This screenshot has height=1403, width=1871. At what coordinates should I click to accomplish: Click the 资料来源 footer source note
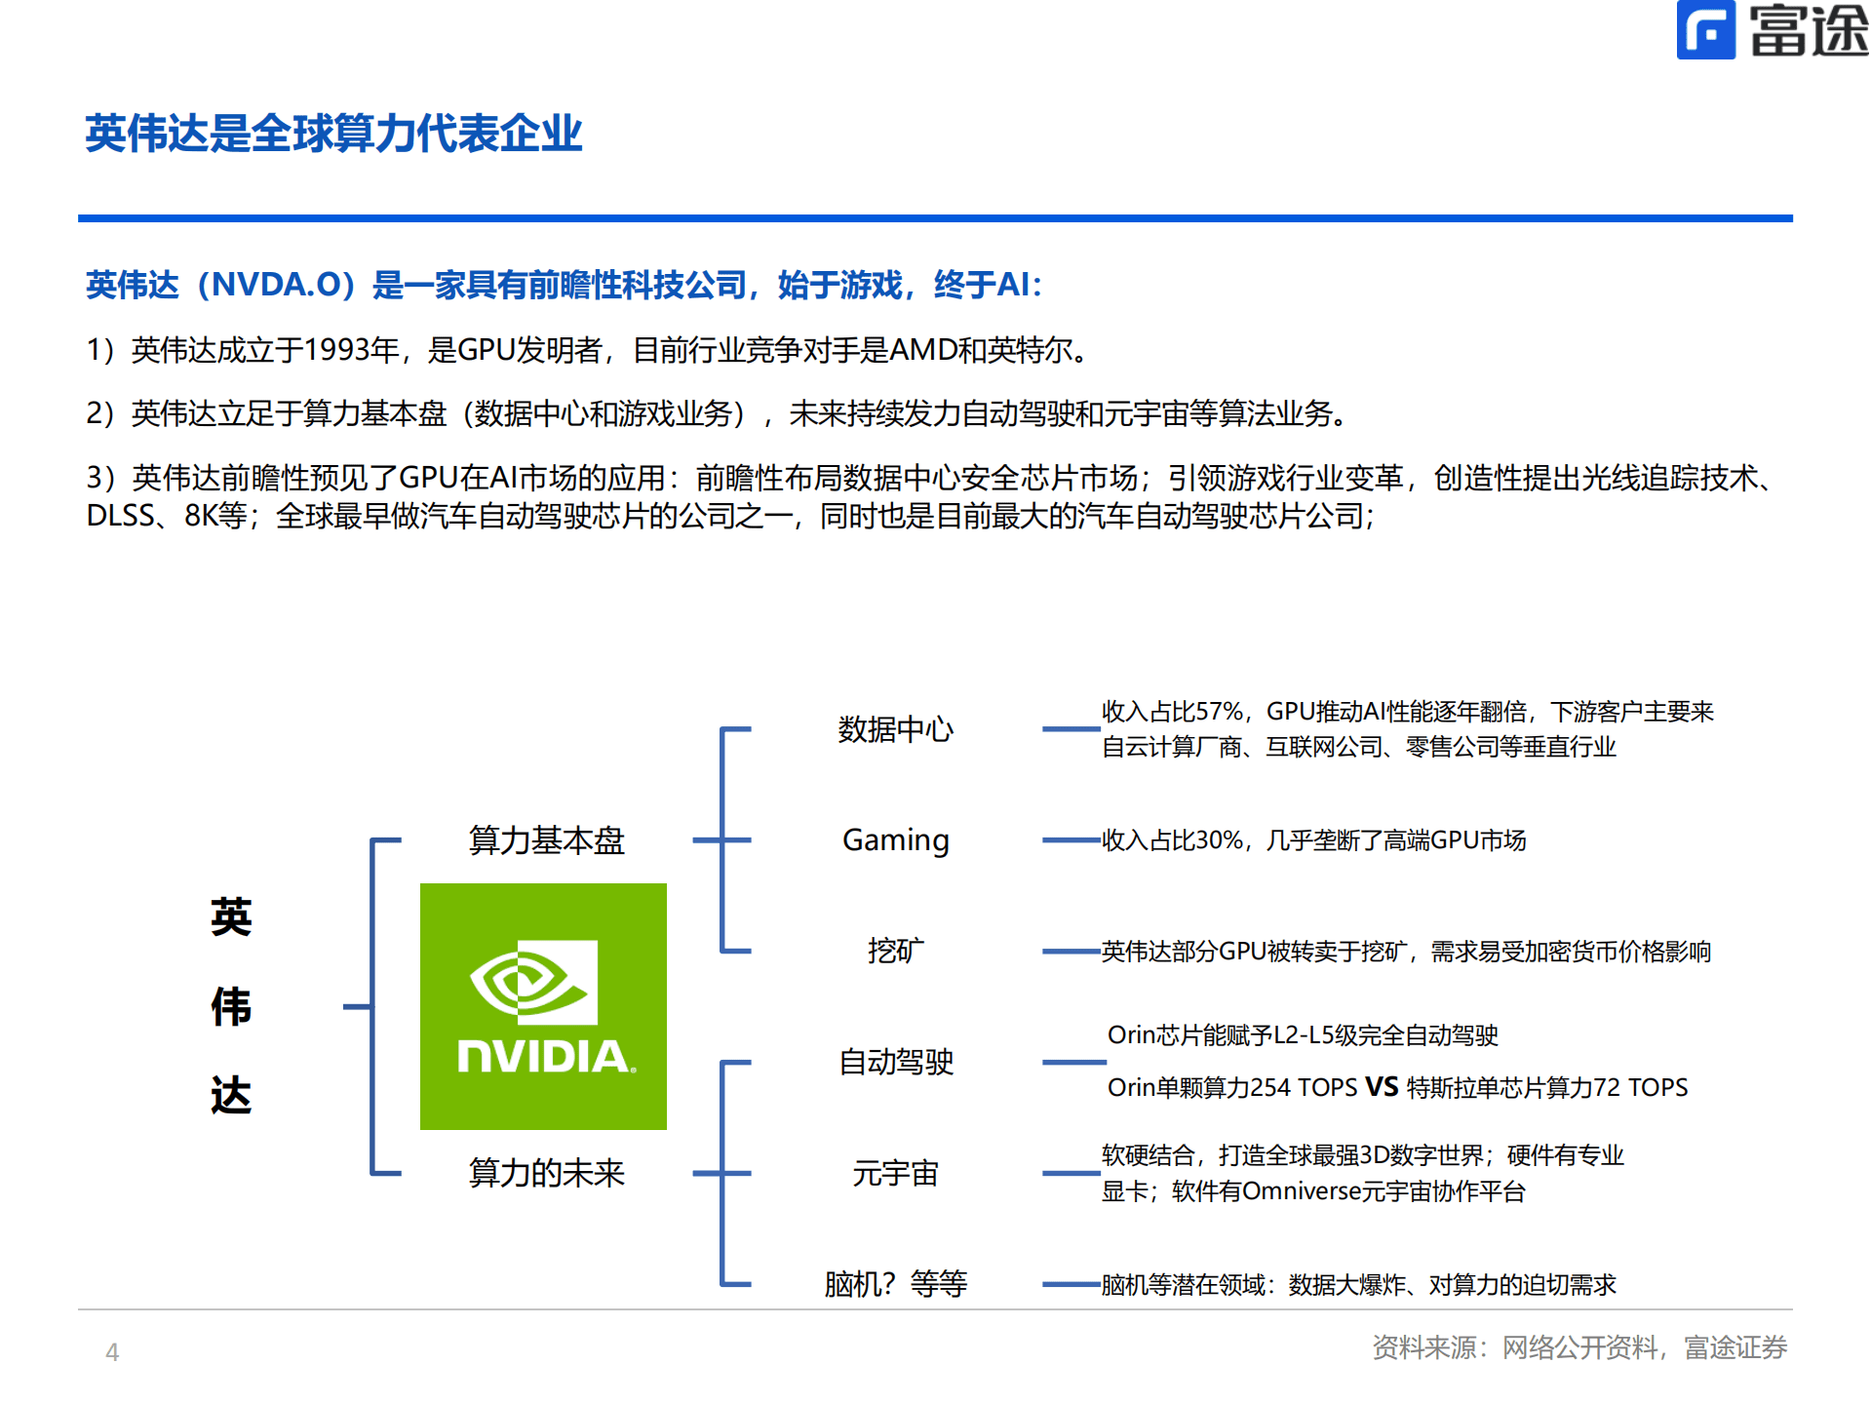tap(1579, 1347)
